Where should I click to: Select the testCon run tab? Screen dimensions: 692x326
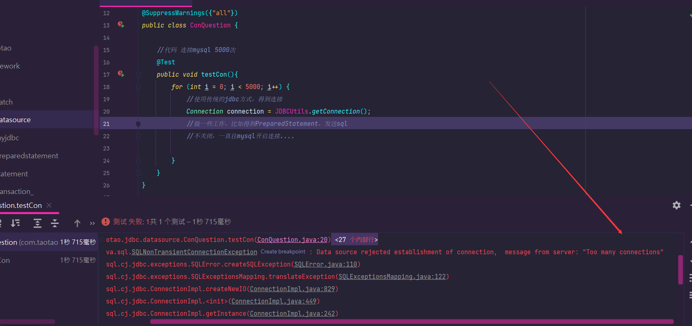pyautogui.click(x=21, y=205)
